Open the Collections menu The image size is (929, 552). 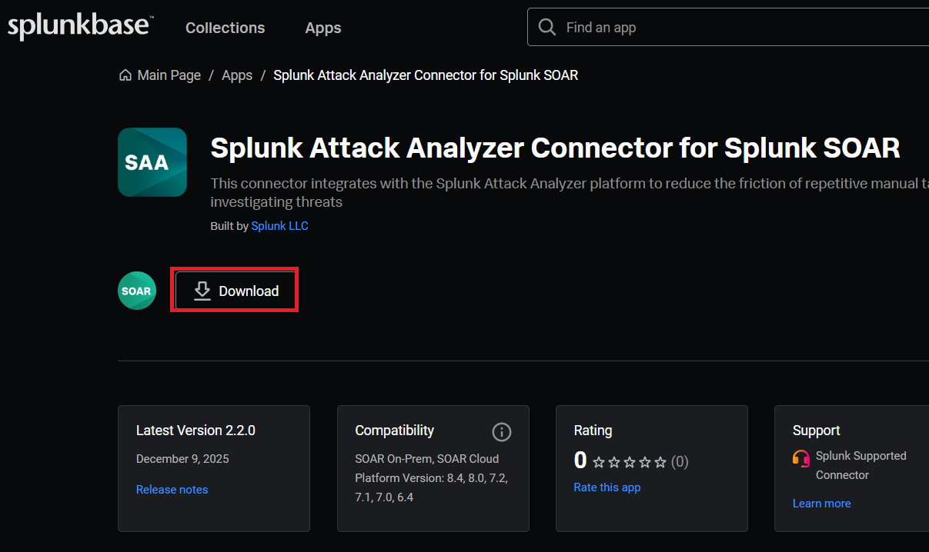pyautogui.click(x=225, y=28)
